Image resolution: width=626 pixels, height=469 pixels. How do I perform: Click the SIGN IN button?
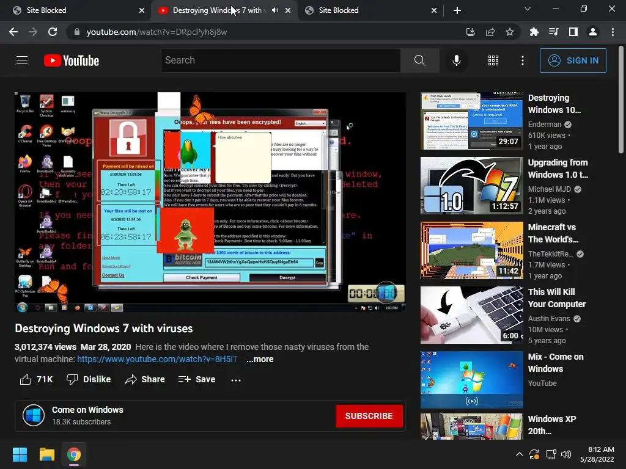tap(573, 60)
